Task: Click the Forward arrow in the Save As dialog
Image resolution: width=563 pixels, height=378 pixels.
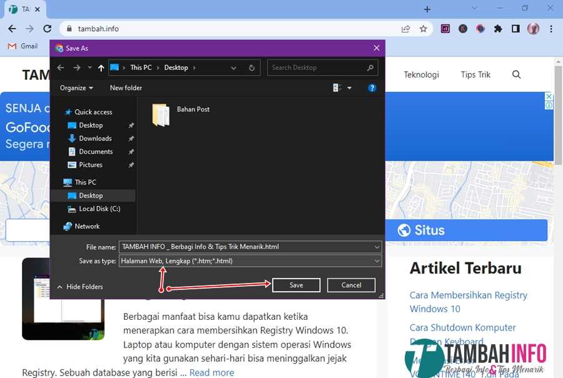Action: coord(76,67)
